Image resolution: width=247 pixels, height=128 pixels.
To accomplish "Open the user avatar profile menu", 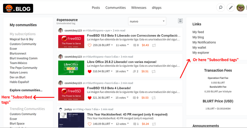I will pos(241,8).
